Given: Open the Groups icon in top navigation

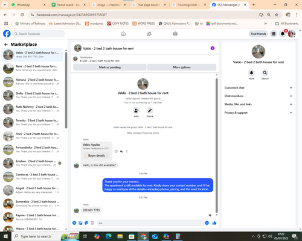Looking at the screenshot, I should tap(175, 34).
